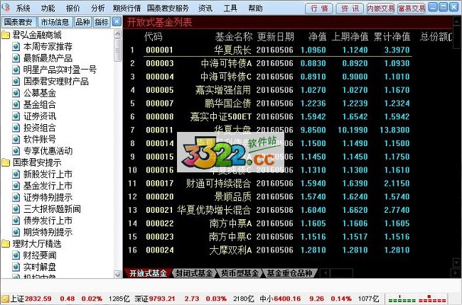Select fund row 000021 华夏优势增长混合
This screenshot has width=462, height=305.
(x=269, y=210)
